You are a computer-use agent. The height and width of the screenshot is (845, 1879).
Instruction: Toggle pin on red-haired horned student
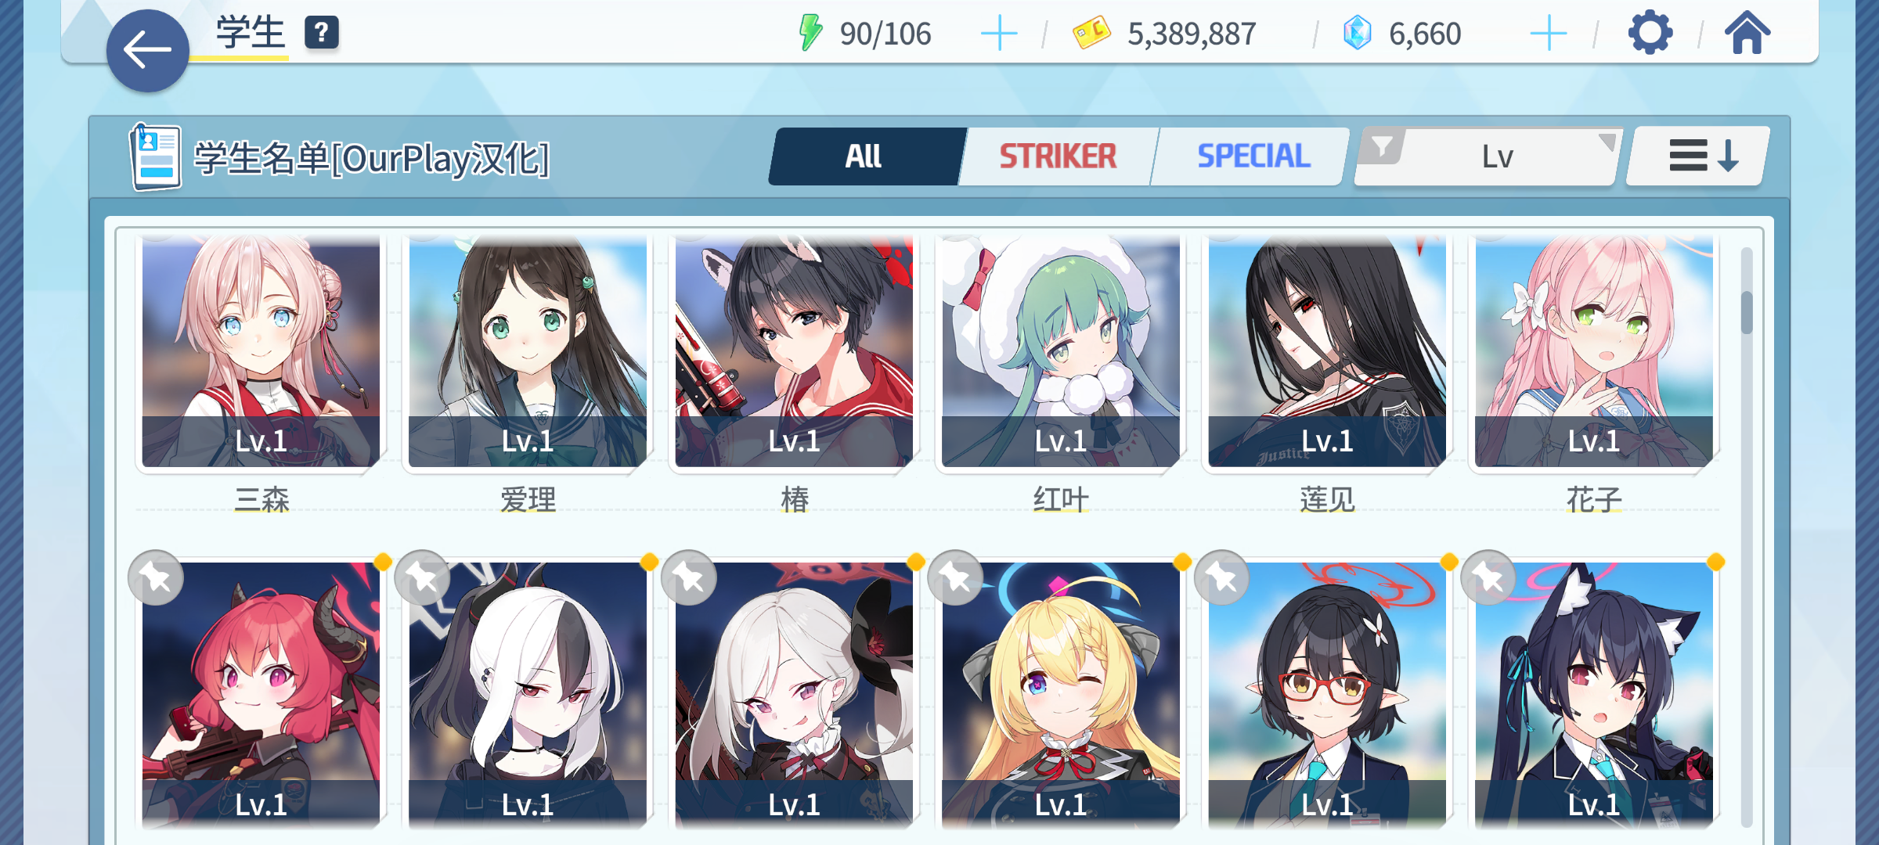tap(156, 578)
